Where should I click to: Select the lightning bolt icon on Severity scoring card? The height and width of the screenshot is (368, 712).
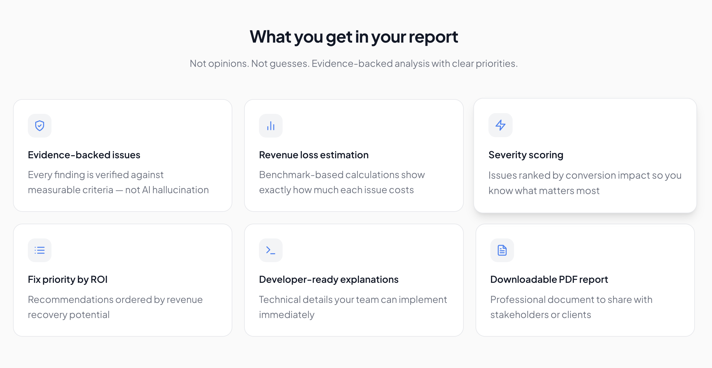500,125
